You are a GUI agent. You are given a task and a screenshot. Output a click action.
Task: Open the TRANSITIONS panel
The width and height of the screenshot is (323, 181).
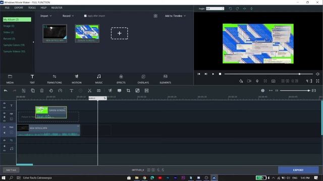[55, 79]
